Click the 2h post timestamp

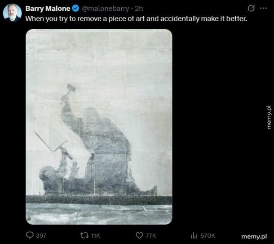coord(138,9)
